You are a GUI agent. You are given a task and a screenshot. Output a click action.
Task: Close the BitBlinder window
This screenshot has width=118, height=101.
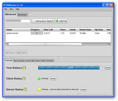pyautogui.click(x=112, y=5)
